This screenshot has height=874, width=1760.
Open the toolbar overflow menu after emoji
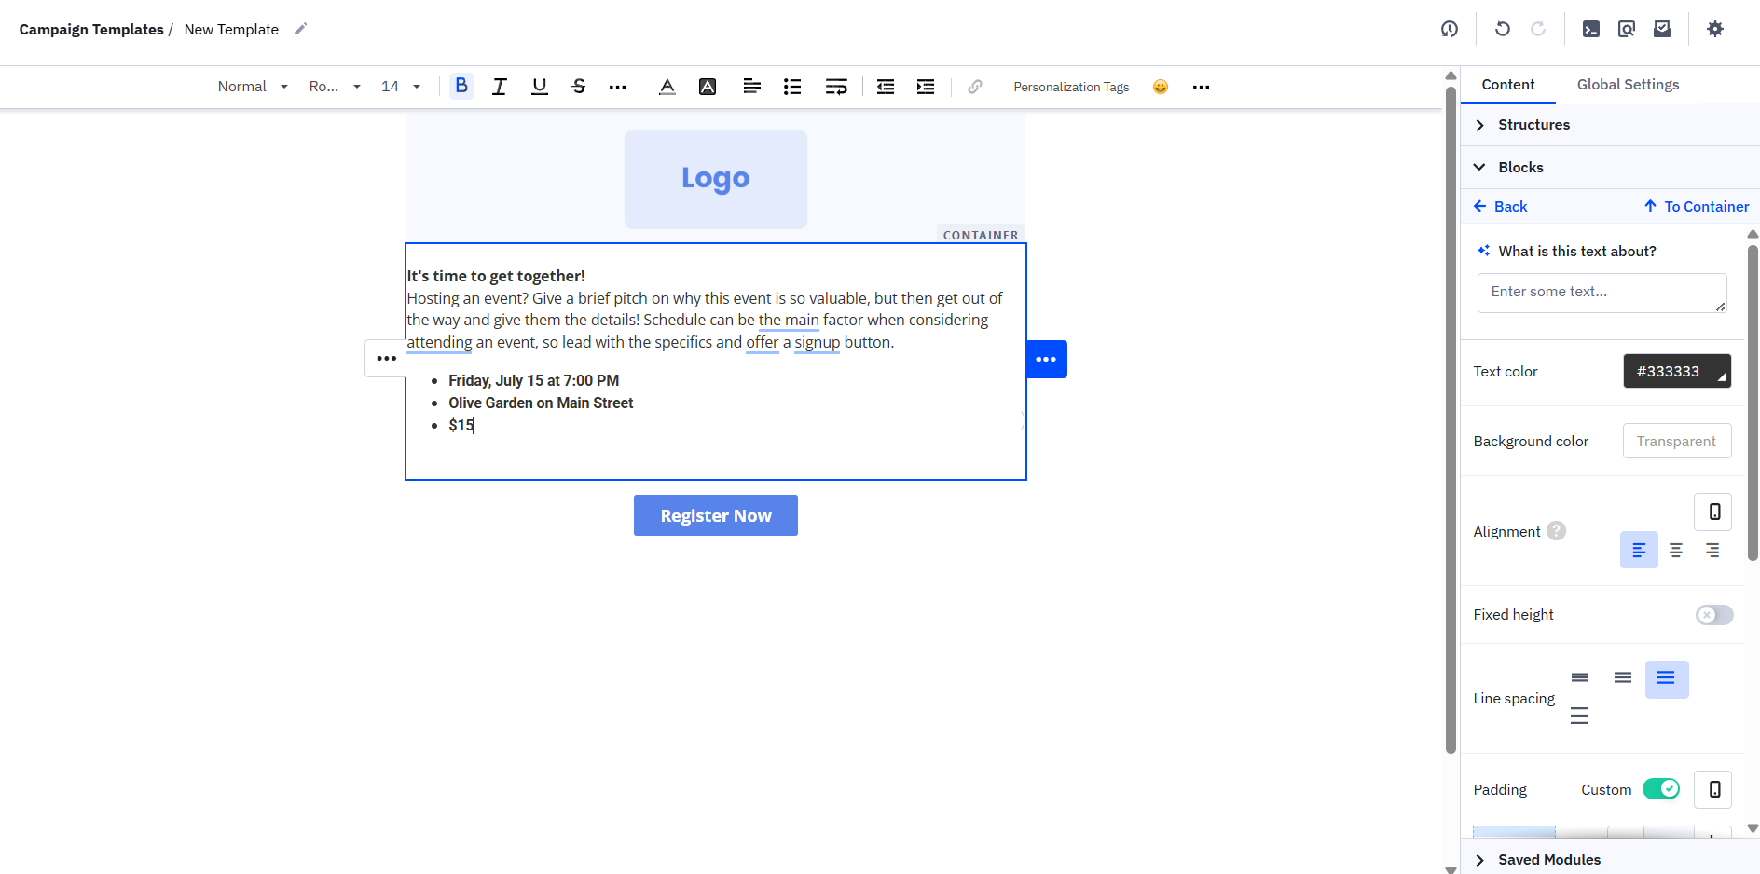1201,87
